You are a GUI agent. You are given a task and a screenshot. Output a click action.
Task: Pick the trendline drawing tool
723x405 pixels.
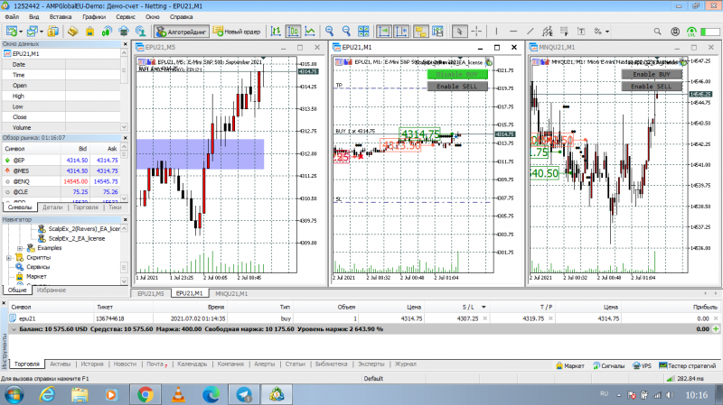coord(531,32)
